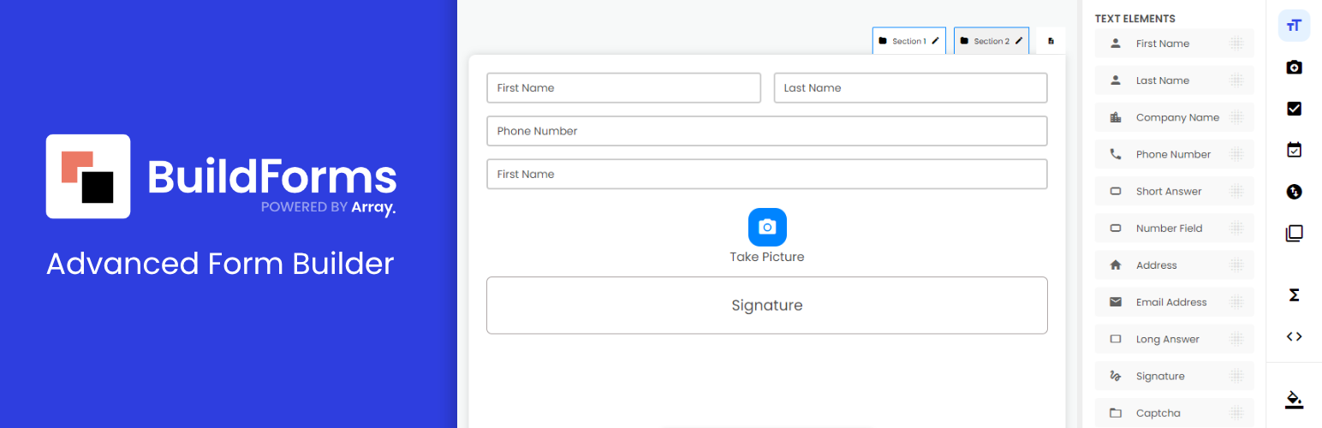Viewport: 1322px width, 428px height.
Task: Click the Signature box in the form
Action: [x=767, y=306]
